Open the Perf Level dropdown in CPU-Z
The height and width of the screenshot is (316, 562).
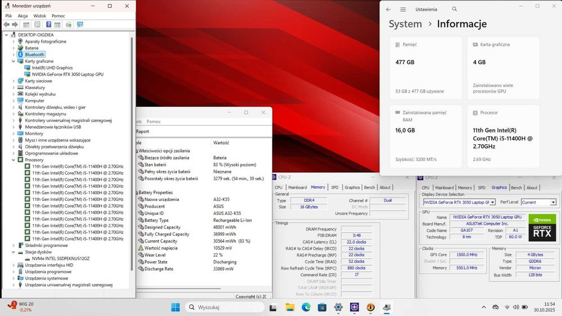coord(553,203)
